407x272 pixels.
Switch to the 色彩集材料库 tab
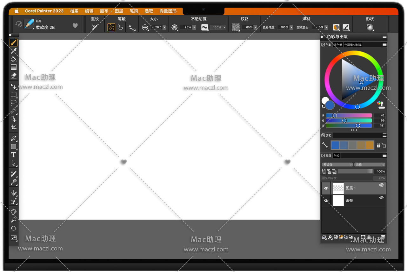(x=353, y=45)
